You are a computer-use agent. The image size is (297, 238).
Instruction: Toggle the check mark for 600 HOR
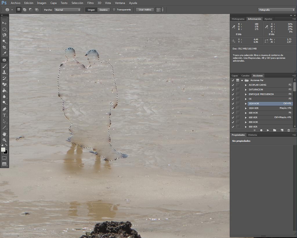233,113
